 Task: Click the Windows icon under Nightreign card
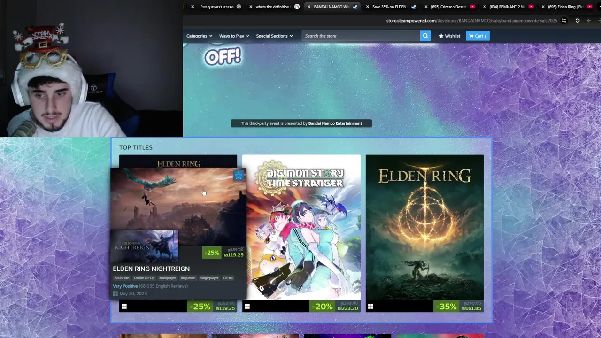coord(124,307)
